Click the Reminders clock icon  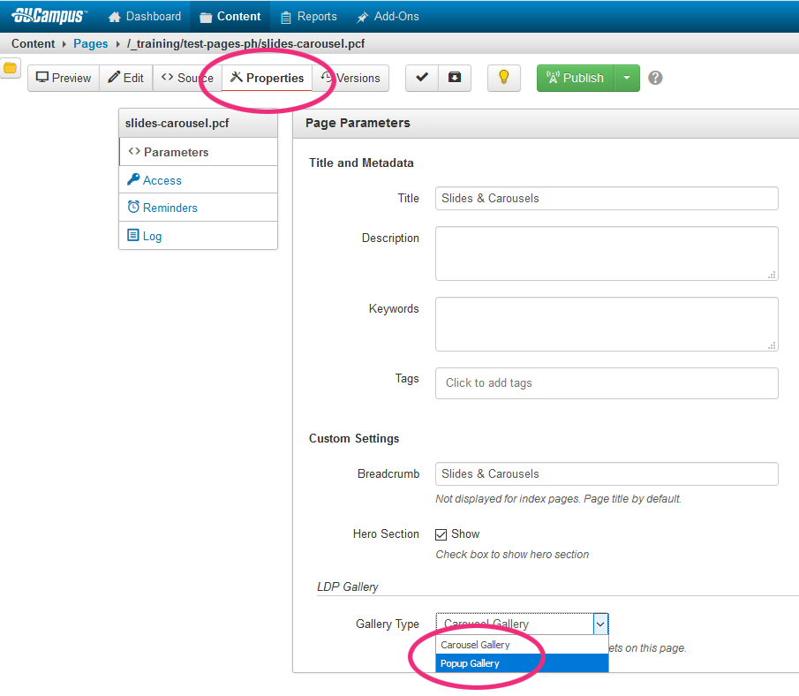click(133, 207)
